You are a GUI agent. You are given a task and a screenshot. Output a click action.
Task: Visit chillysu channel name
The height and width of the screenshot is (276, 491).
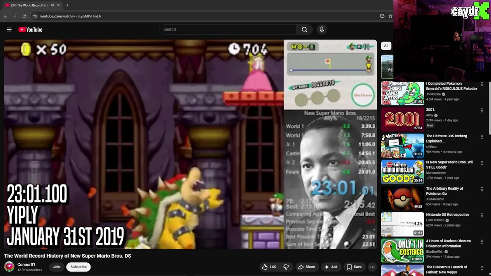[x=431, y=146]
